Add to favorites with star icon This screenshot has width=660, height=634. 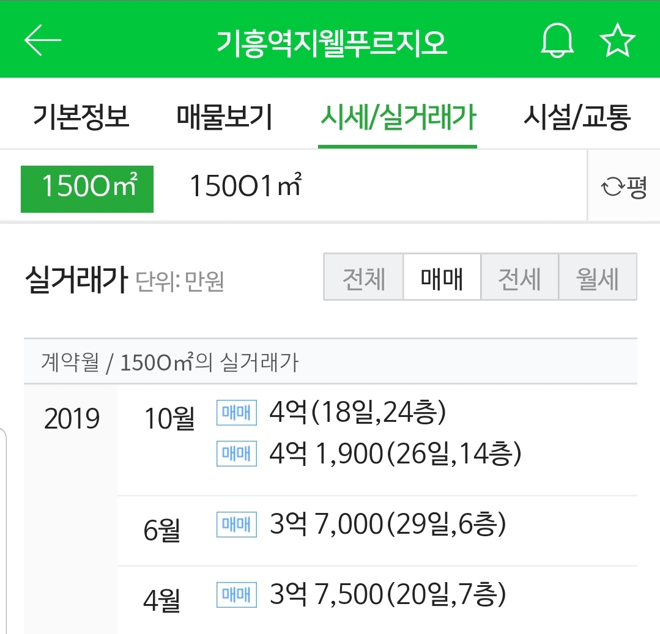tap(617, 40)
